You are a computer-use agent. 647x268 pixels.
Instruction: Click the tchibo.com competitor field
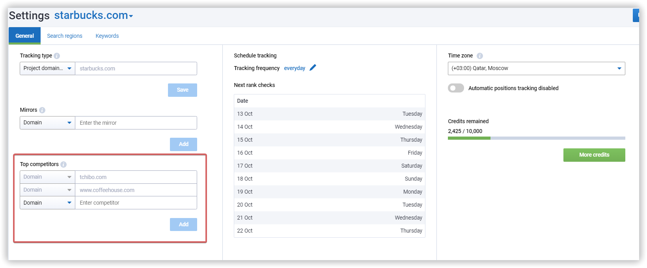pyautogui.click(x=136, y=177)
